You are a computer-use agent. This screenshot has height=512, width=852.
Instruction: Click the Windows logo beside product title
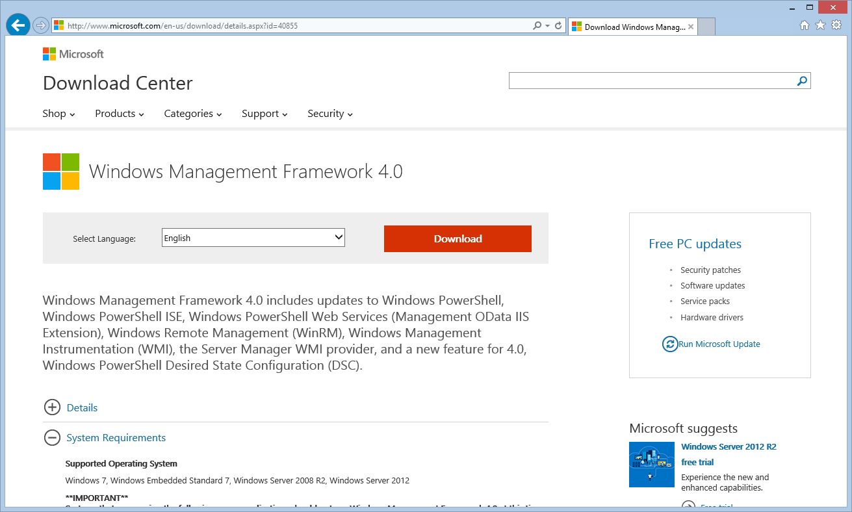(x=61, y=172)
